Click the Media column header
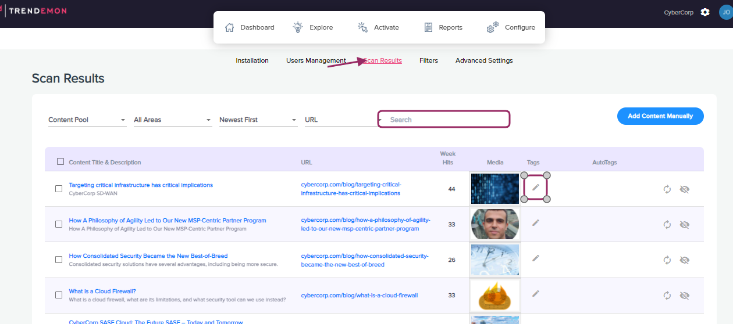This screenshot has width=733, height=324. pyautogui.click(x=495, y=162)
